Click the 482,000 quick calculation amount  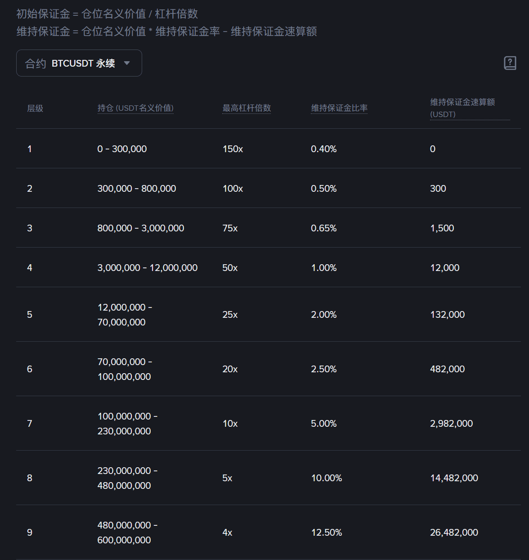447,369
